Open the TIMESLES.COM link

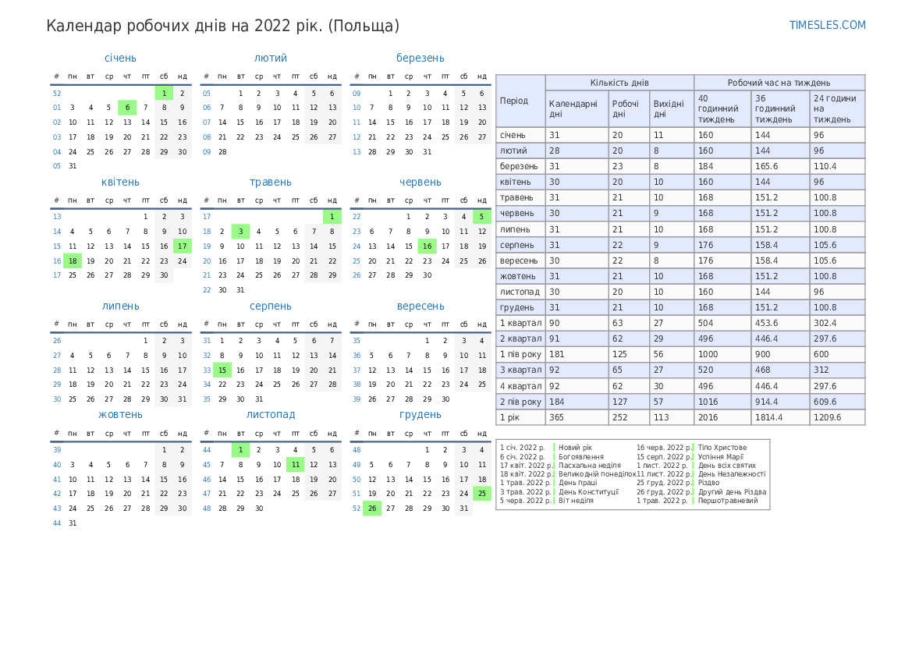827,25
